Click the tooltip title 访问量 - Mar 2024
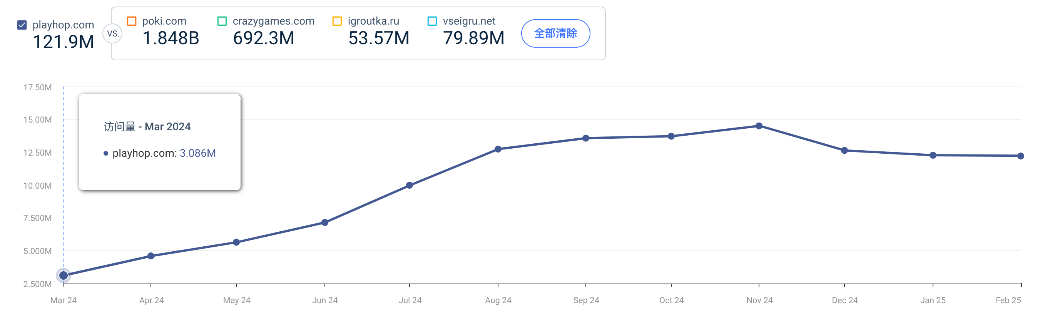 (147, 126)
